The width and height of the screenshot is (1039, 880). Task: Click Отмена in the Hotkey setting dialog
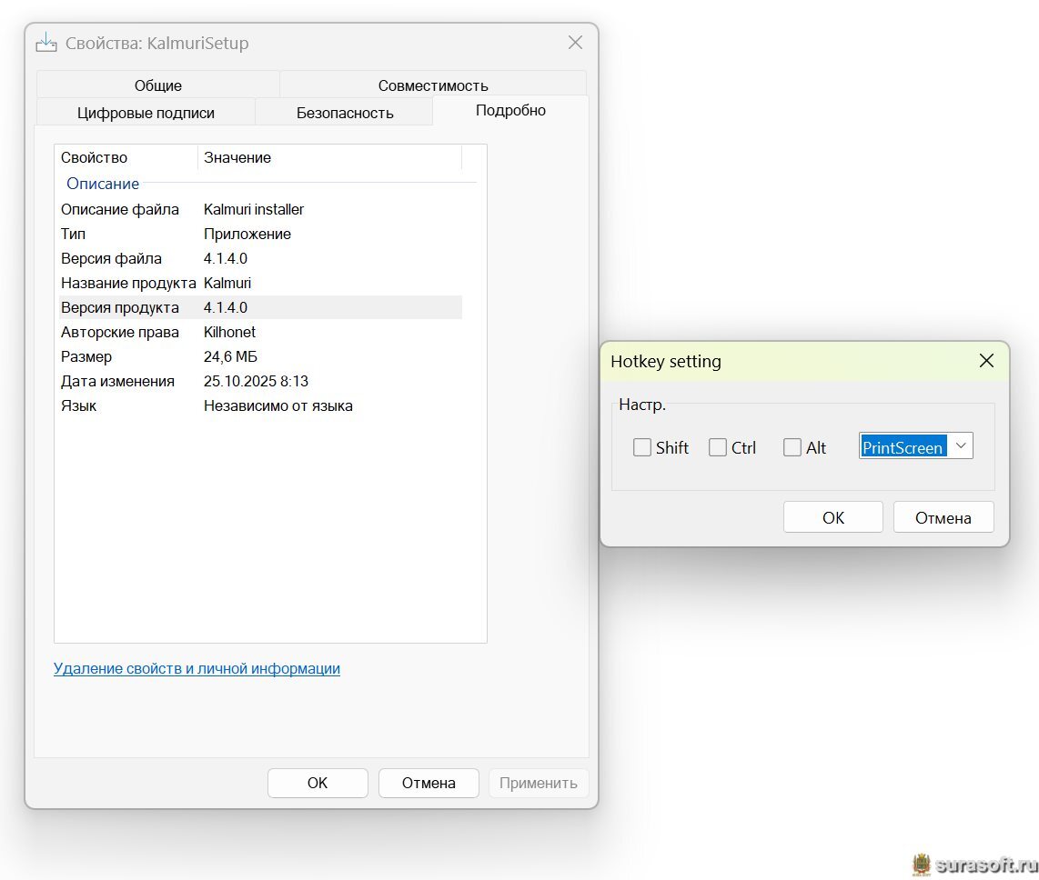coord(943,517)
